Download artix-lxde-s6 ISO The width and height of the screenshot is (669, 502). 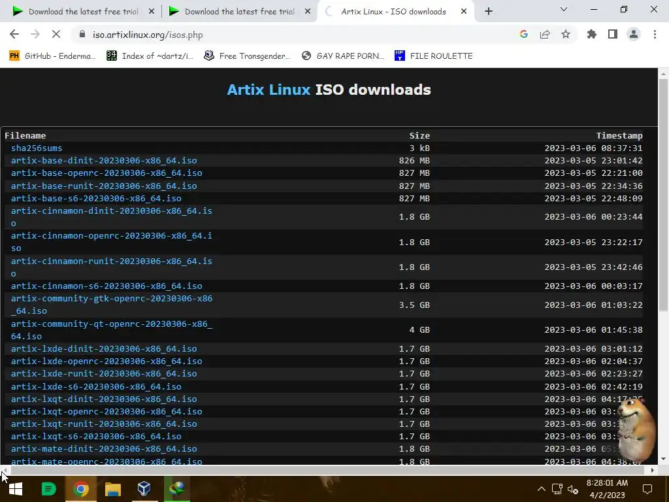pos(96,386)
